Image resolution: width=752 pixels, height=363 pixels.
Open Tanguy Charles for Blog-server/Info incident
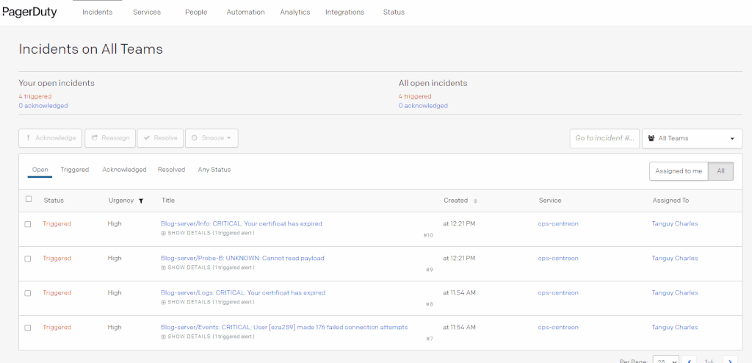click(675, 224)
